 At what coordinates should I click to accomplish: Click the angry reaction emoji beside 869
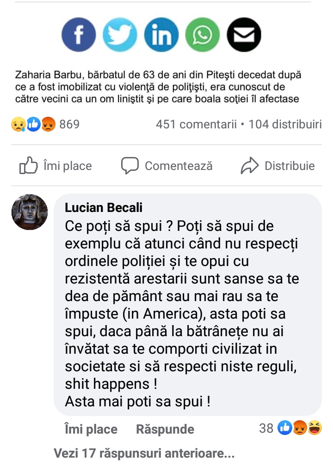[48, 124]
